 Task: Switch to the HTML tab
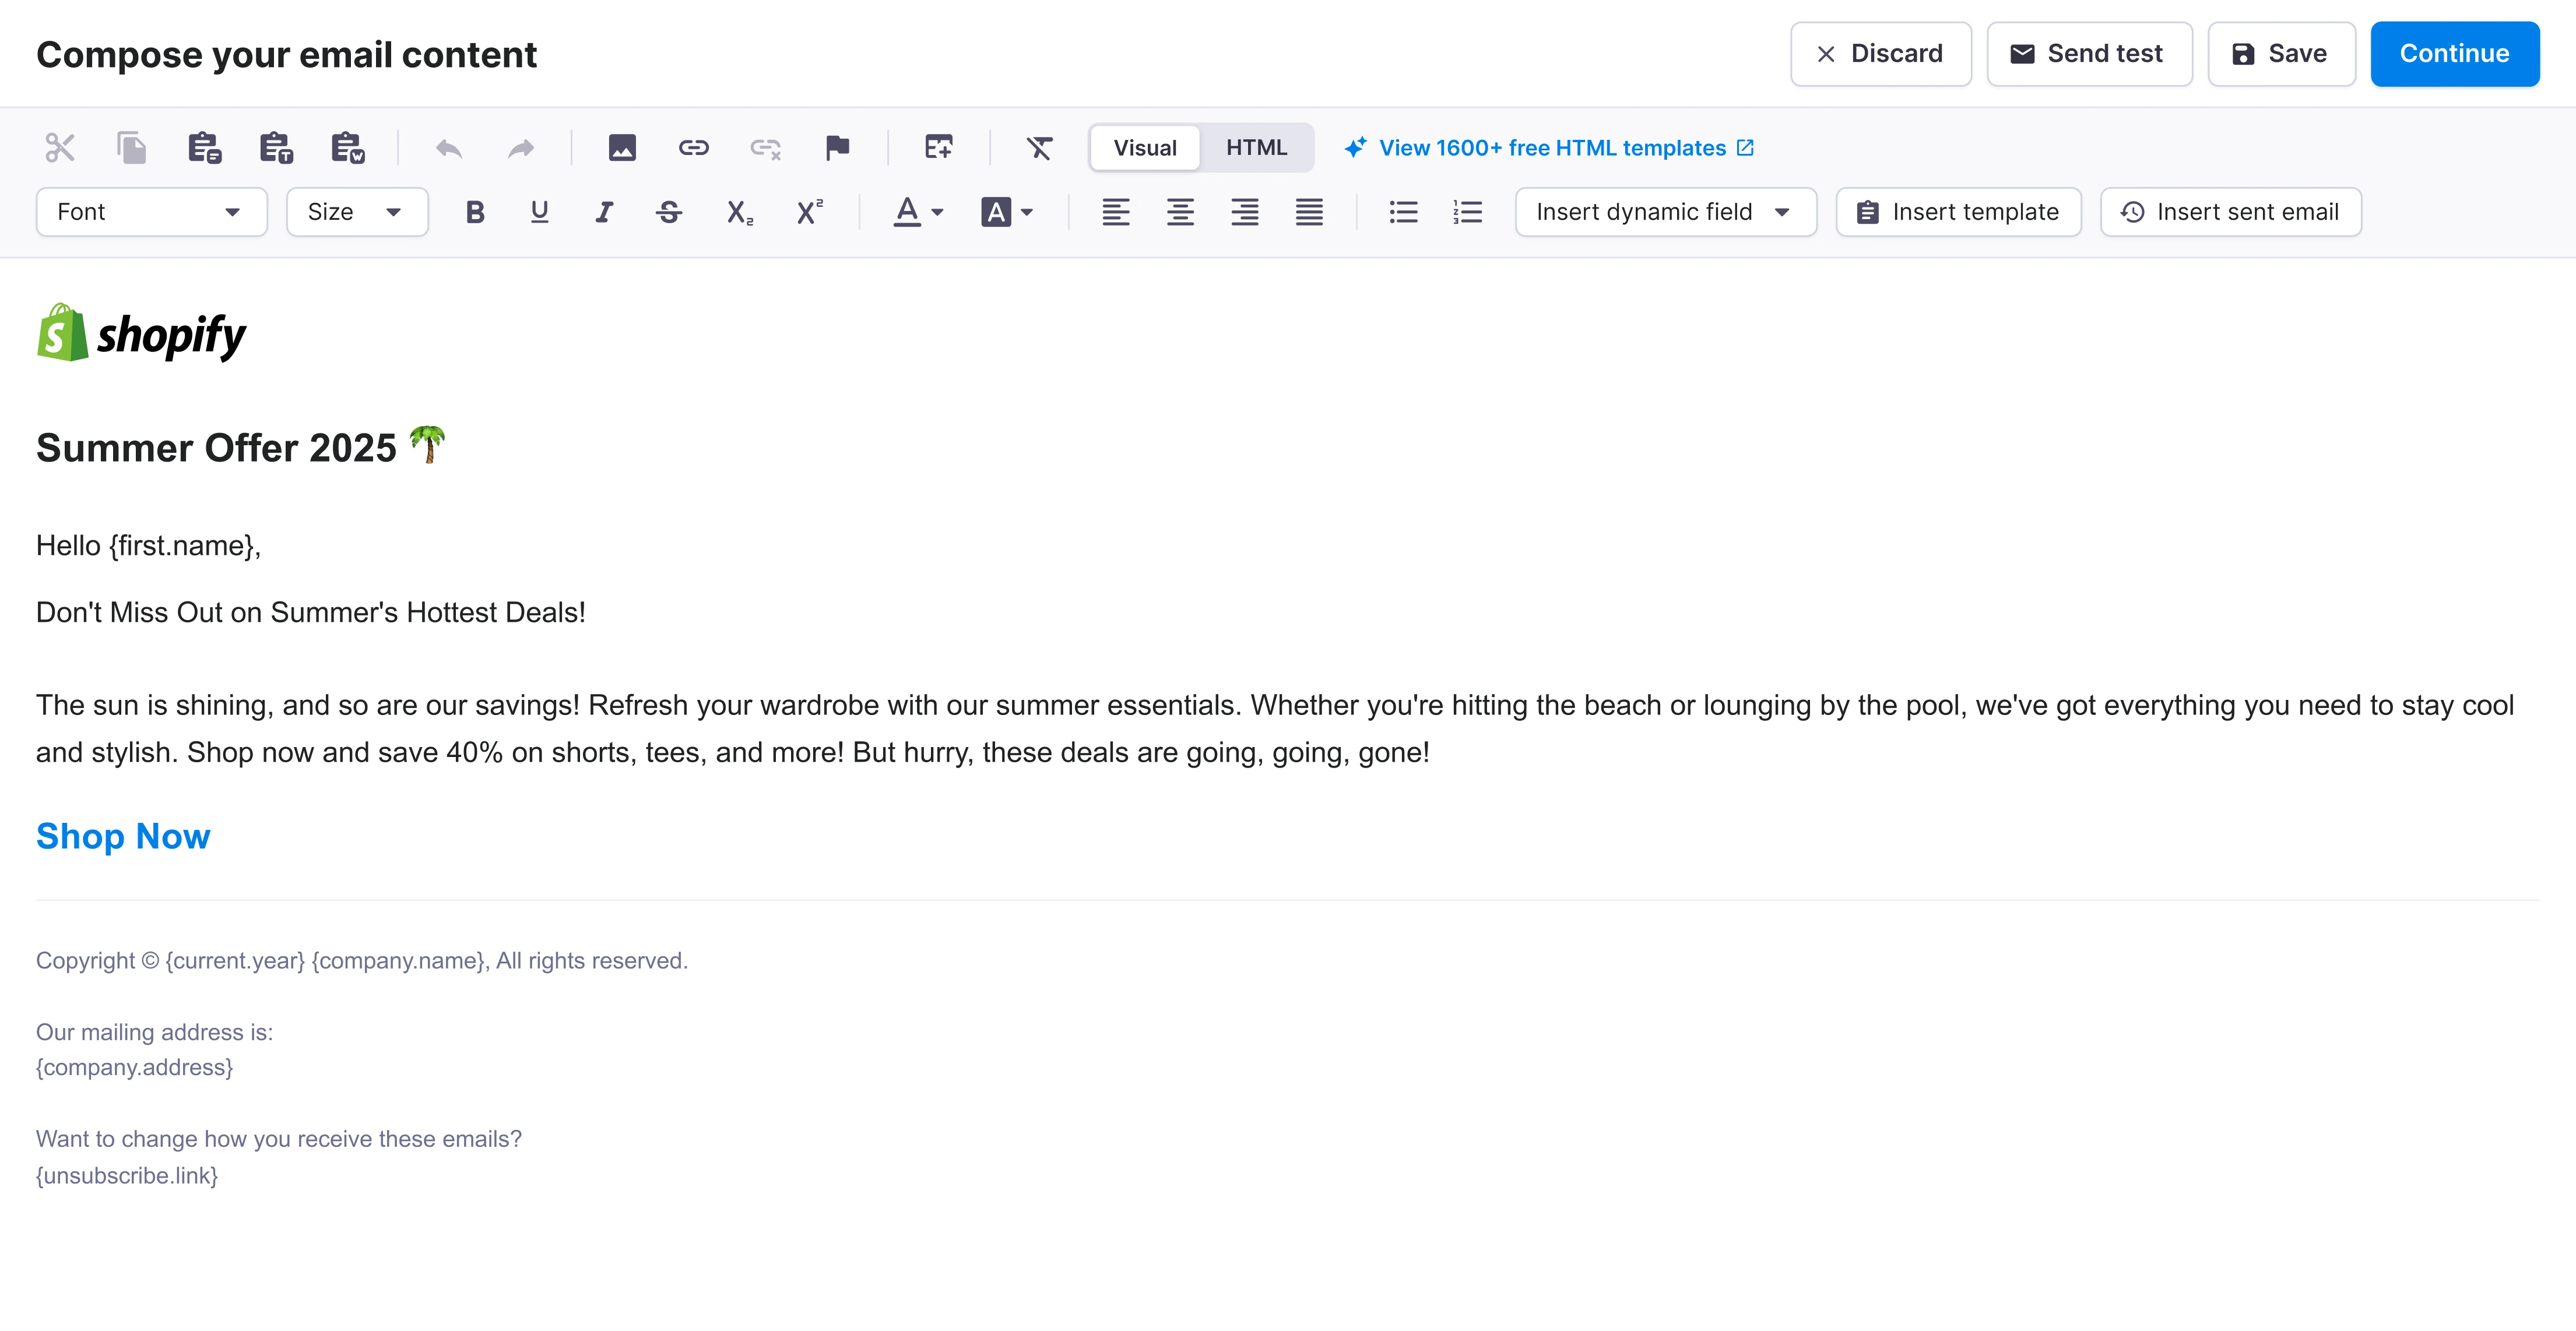click(x=1257, y=148)
